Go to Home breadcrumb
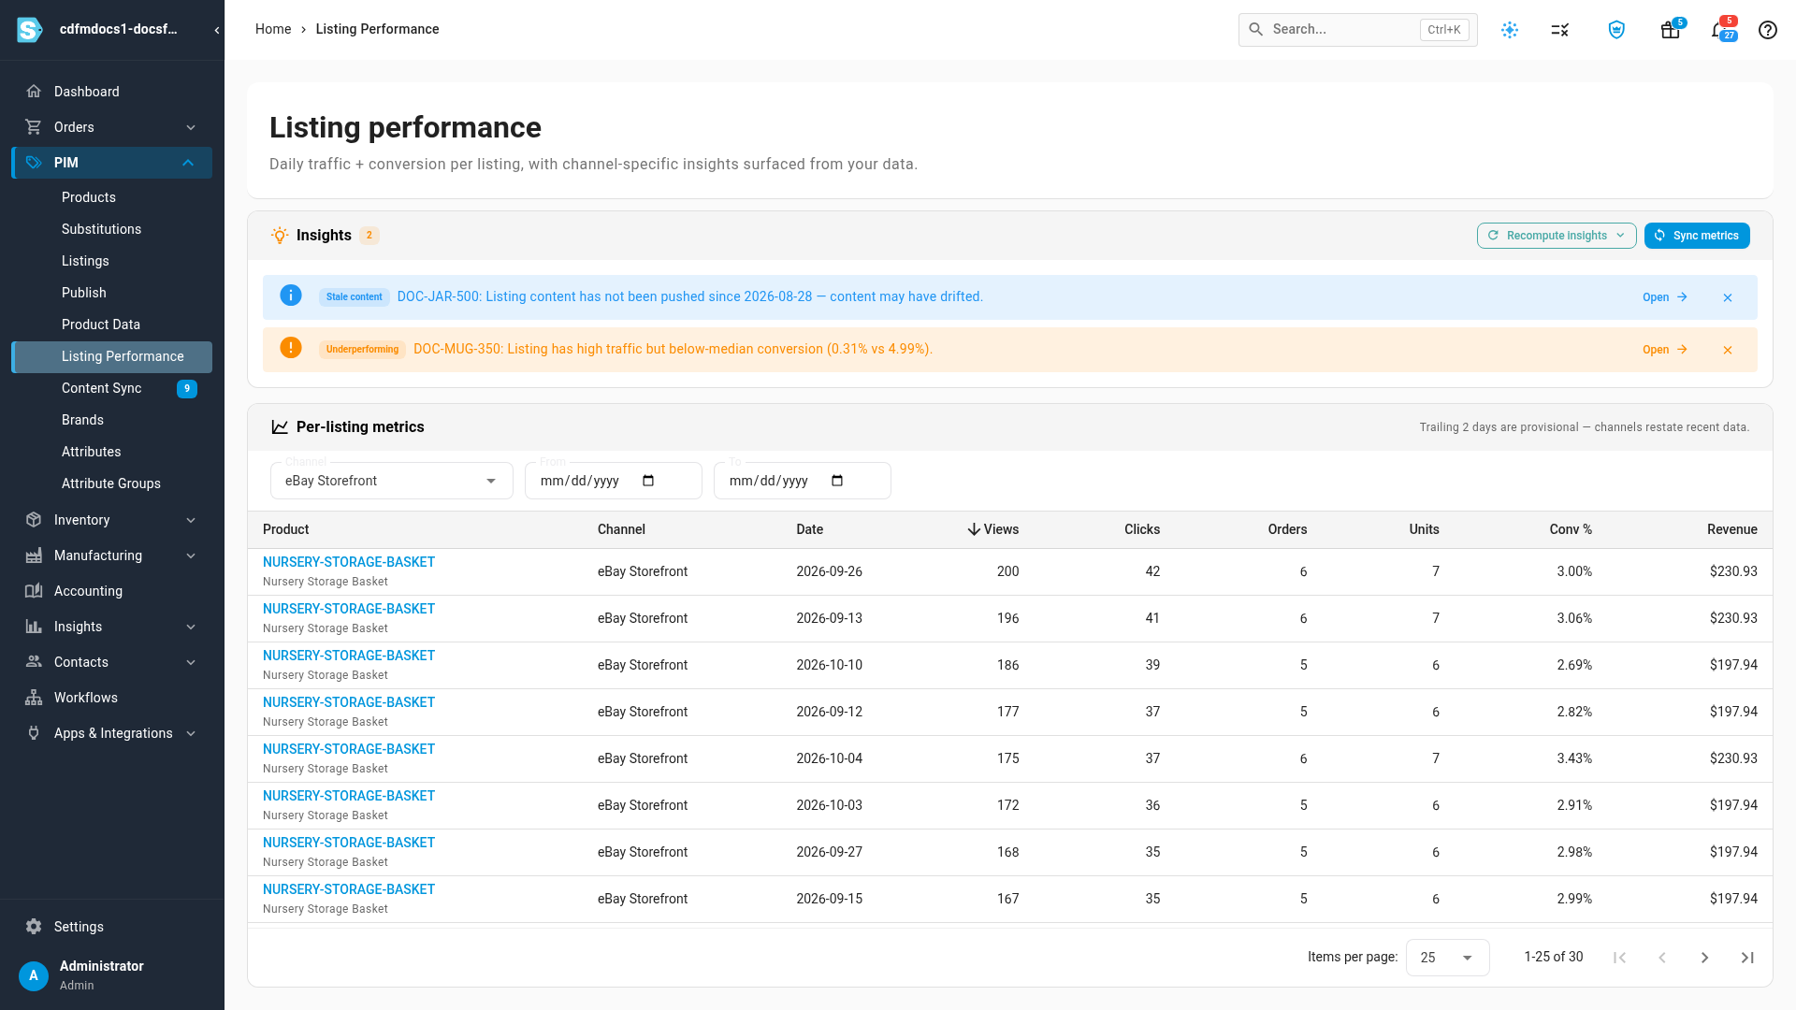 click(x=273, y=29)
